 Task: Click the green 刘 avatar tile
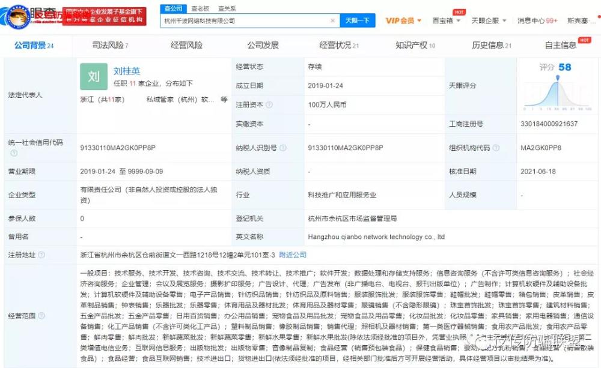click(x=94, y=77)
